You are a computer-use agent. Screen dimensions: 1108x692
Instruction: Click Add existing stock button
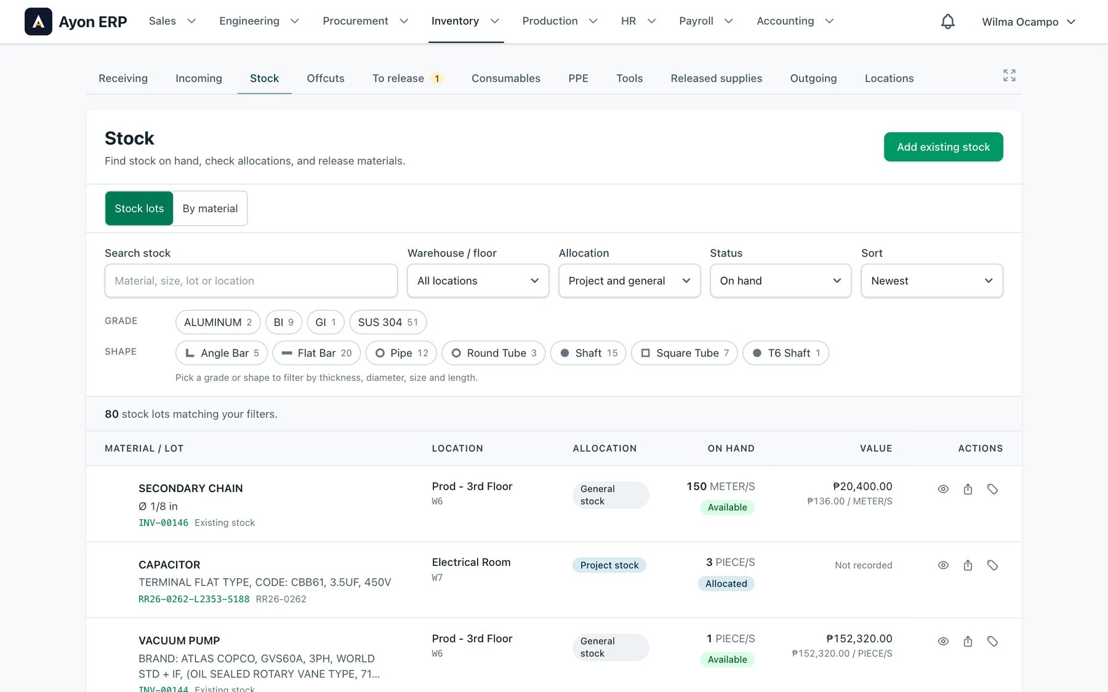click(x=944, y=147)
